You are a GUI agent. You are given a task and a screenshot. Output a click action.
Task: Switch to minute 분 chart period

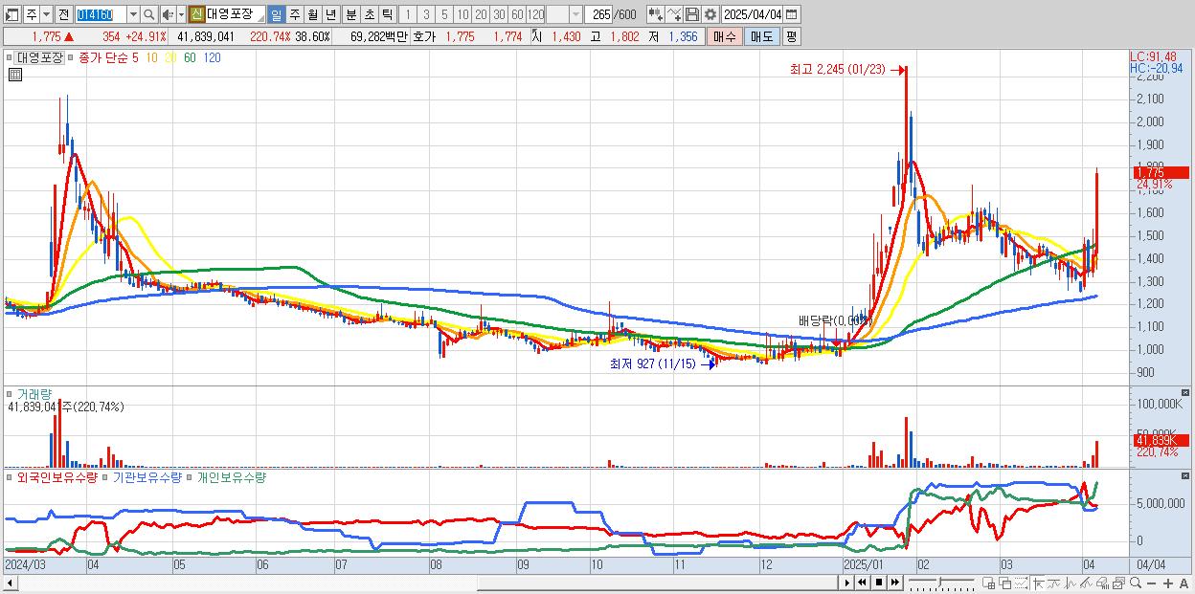(x=351, y=15)
